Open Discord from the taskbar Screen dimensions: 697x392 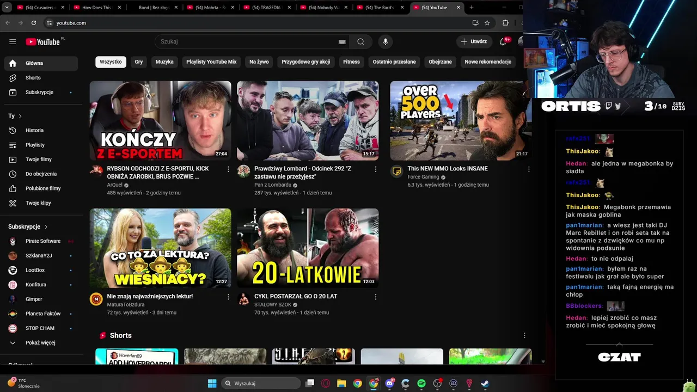coord(389,383)
